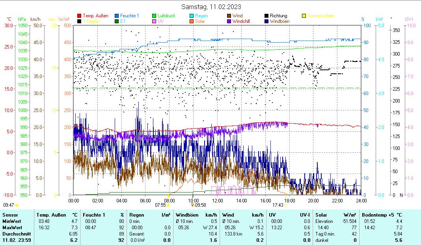The height and width of the screenshot is (245, 421).
Task: Click the sunset marker at 17:43
Action: tap(286, 205)
